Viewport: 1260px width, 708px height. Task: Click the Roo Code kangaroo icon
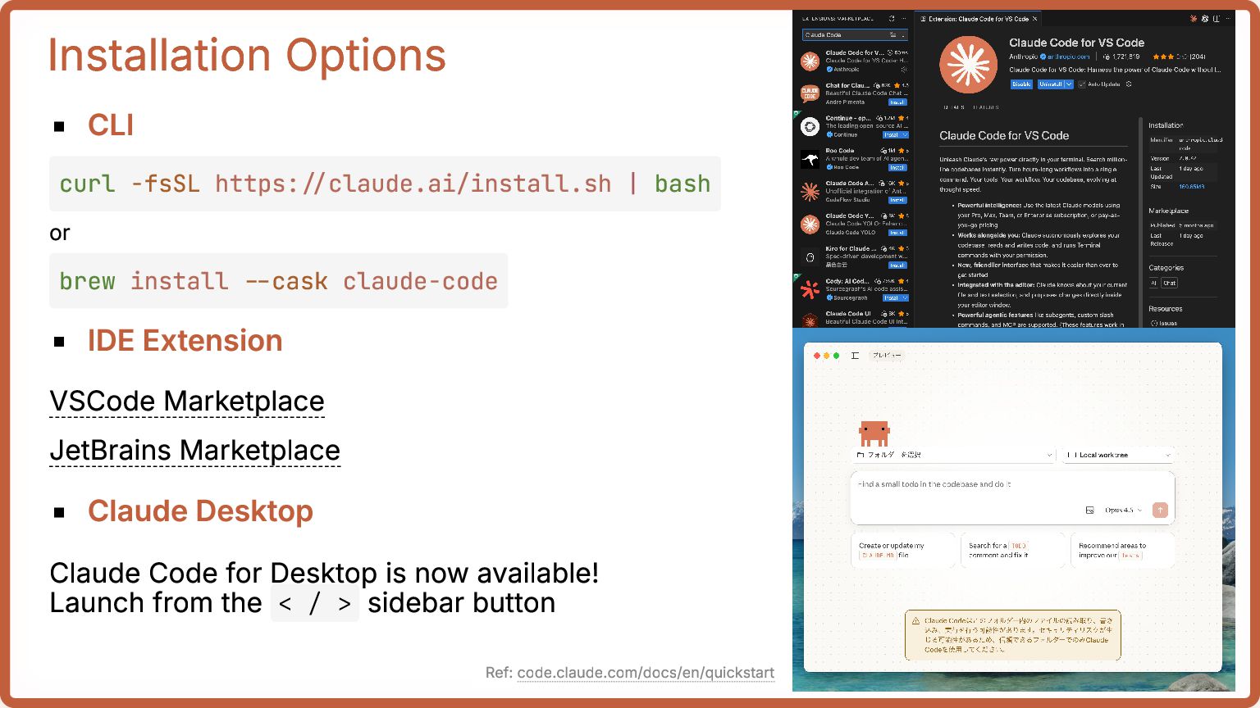(810, 159)
